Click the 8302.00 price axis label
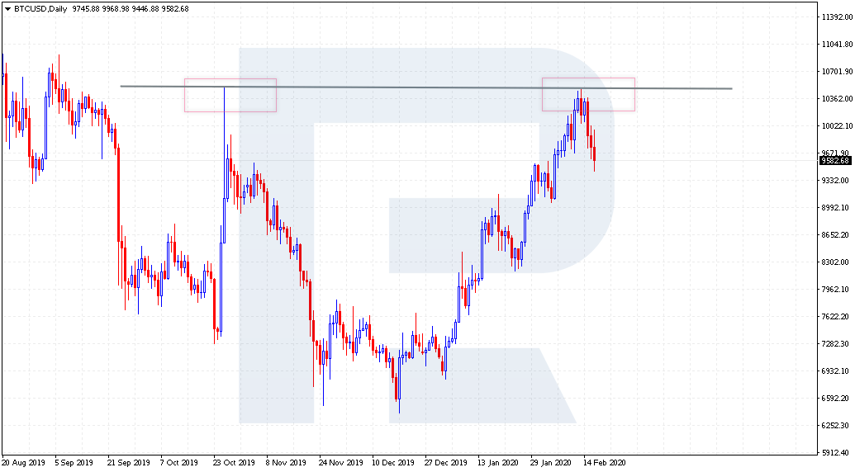855x472 pixels. 835,262
